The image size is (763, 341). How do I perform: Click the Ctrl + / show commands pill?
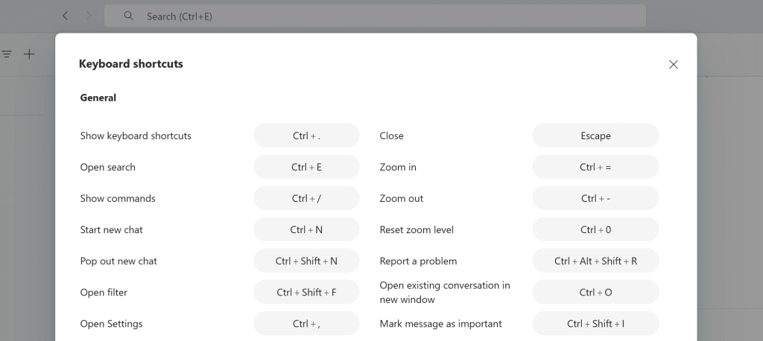click(x=306, y=199)
